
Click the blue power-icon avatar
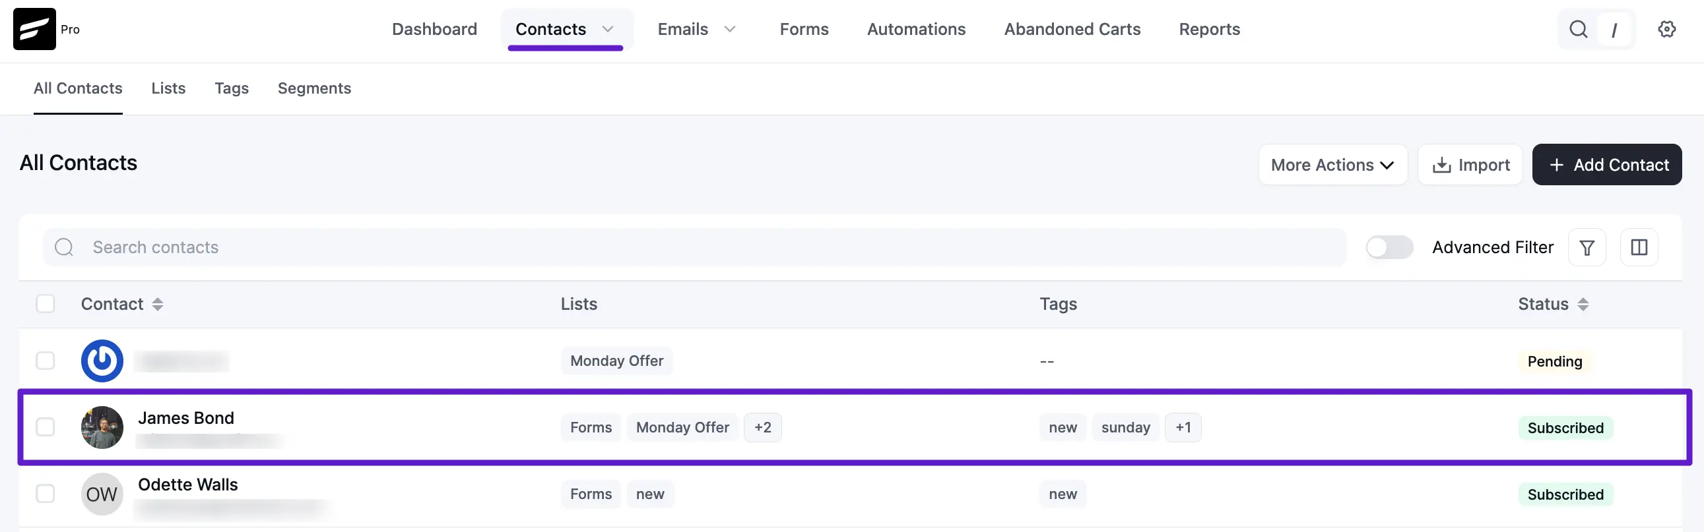pos(102,361)
